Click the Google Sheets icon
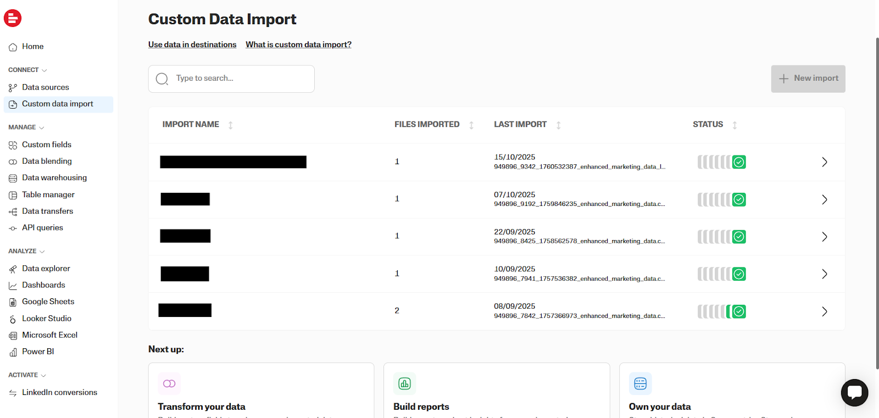Viewport: 879px width, 418px height. (x=13, y=302)
